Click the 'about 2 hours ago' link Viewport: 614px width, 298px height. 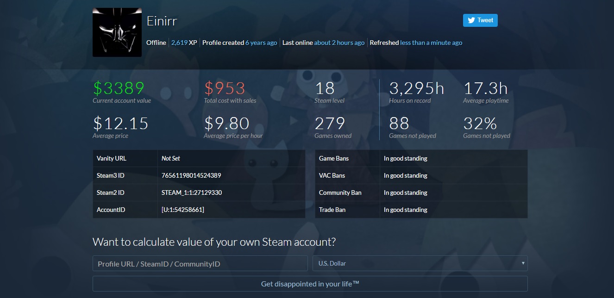339,43
